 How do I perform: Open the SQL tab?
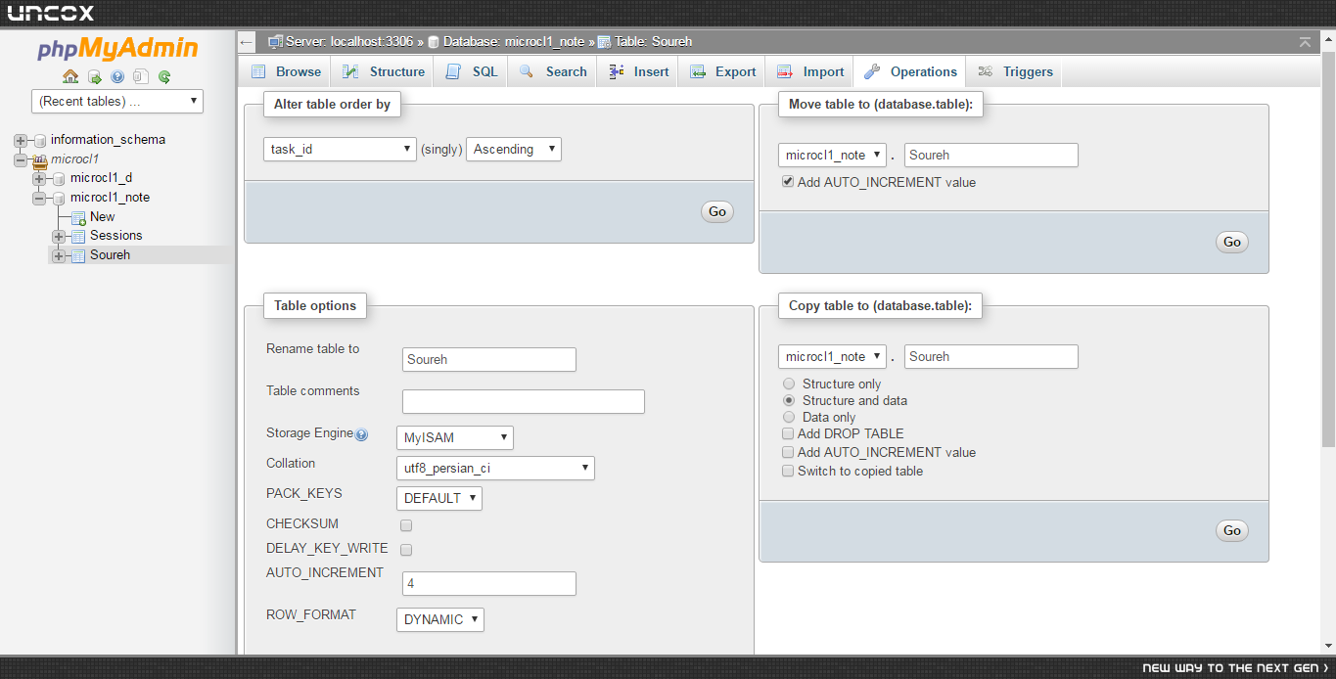[471, 71]
